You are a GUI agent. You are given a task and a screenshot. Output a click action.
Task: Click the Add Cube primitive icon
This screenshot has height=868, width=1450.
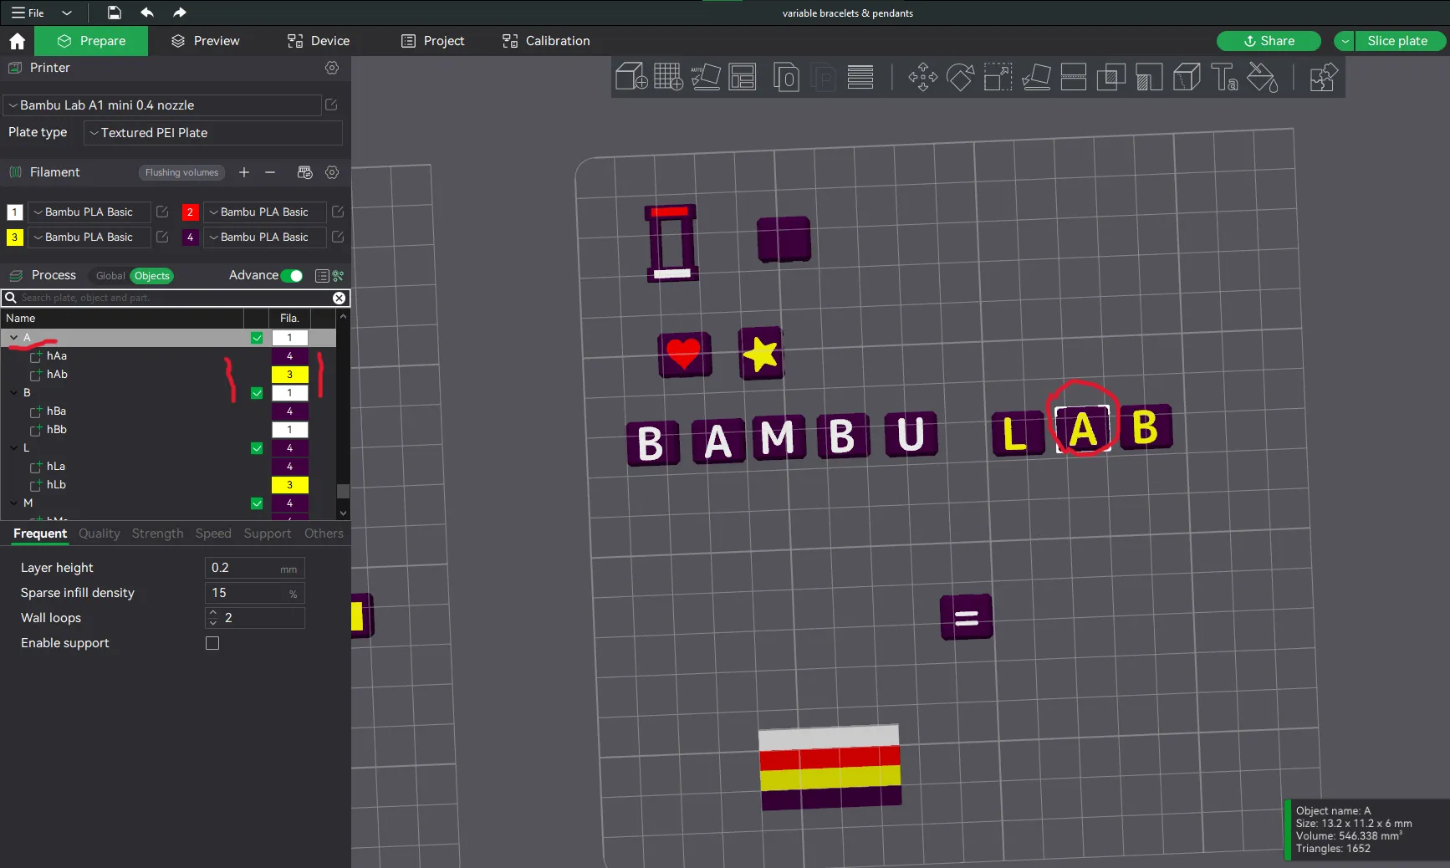(631, 77)
